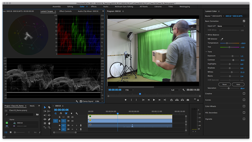This screenshot has width=252, height=142.
Task: Open Program monitor button editor plus
Action: point(198,100)
